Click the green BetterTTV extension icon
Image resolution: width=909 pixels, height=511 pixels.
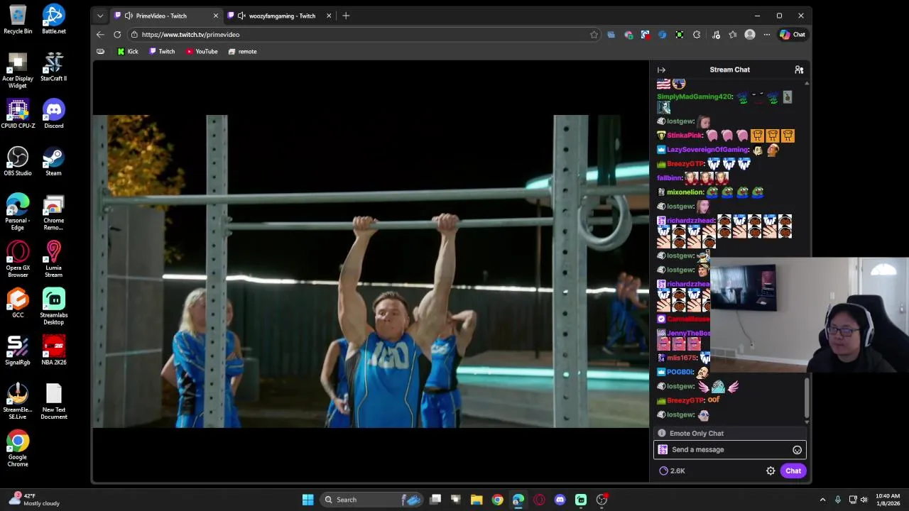tap(680, 34)
